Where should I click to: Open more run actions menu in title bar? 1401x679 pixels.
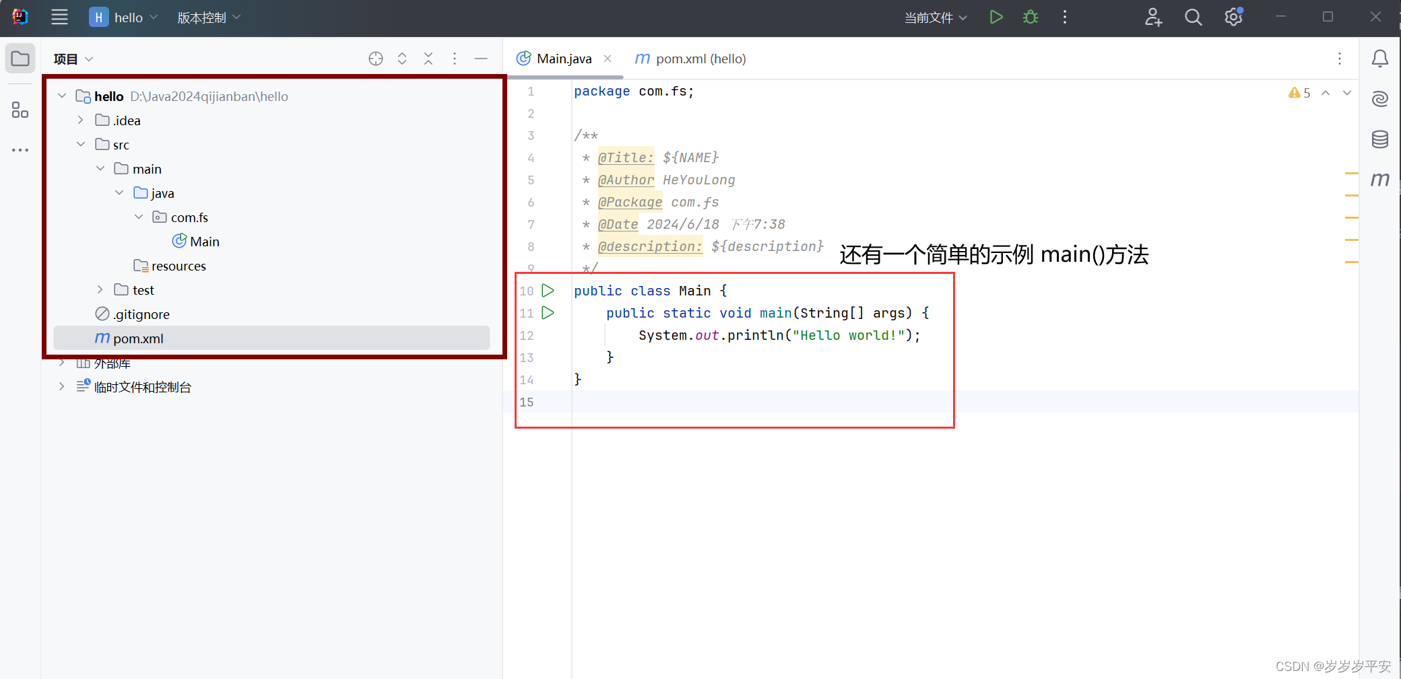click(1065, 17)
